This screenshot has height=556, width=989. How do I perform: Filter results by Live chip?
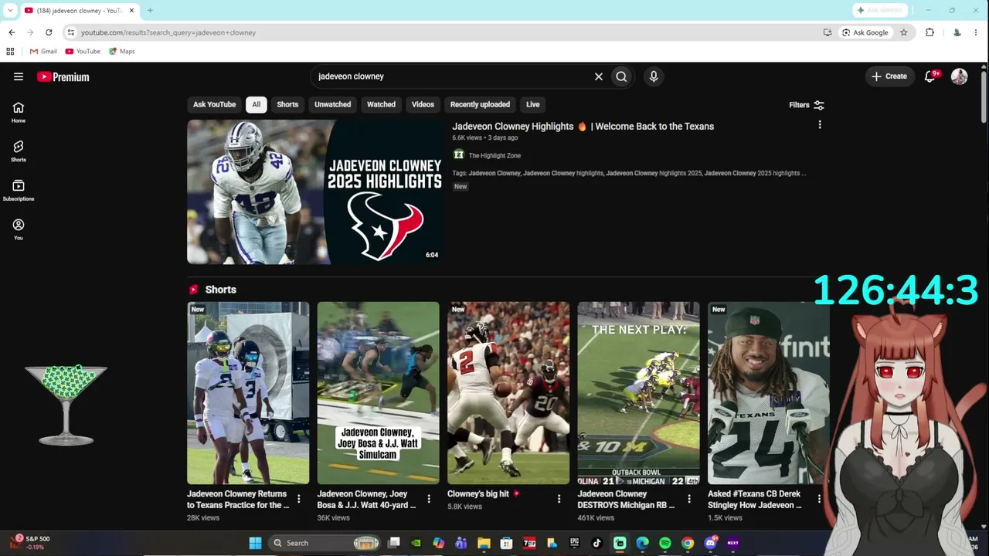pos(533,104)
